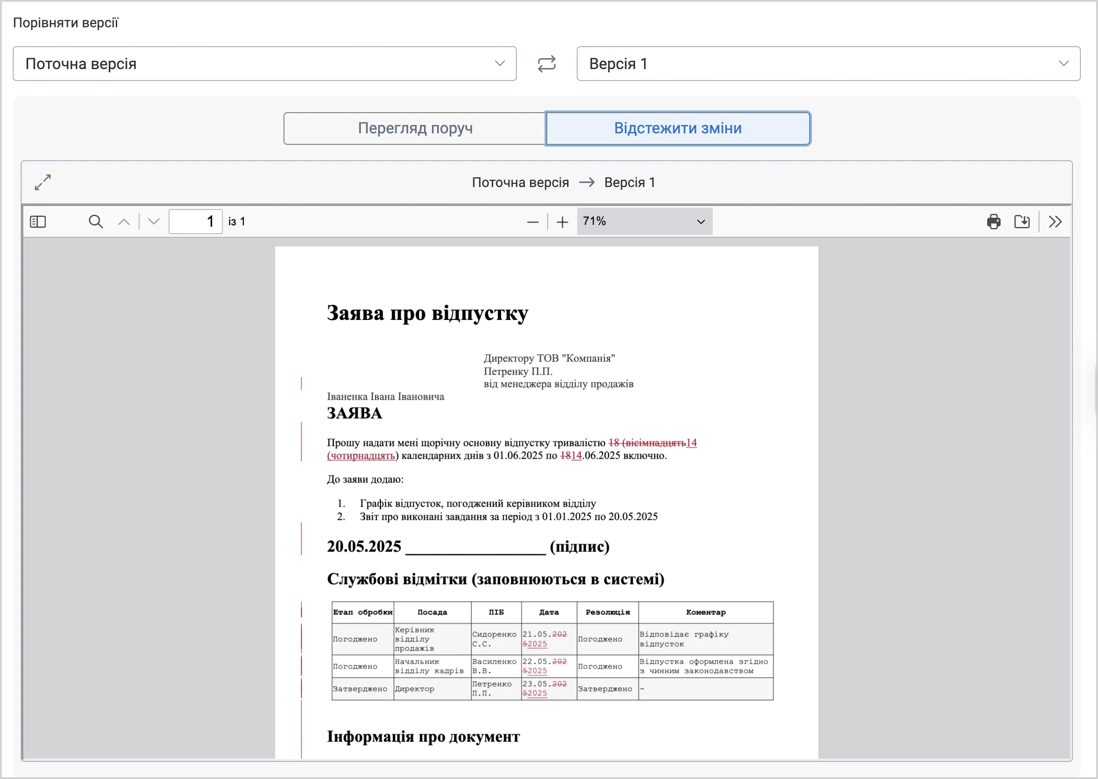
Task: Click the name 'Іваненка Івана Івановича'
Action: click(x=386, y=397)
